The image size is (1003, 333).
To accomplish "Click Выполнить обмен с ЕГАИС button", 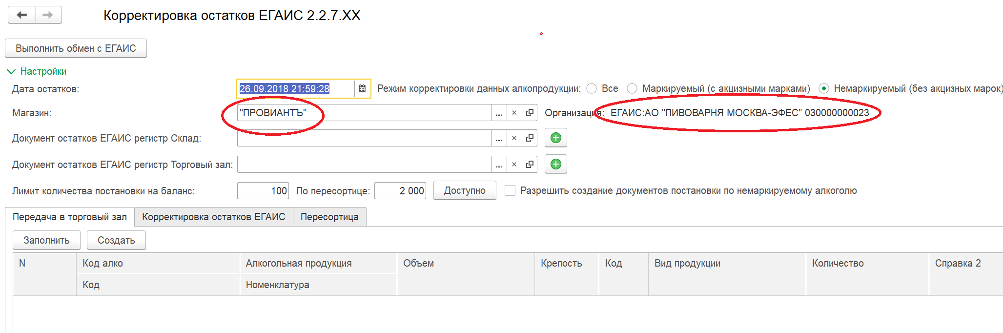I will pyautogui.click(x=76, y=48).
